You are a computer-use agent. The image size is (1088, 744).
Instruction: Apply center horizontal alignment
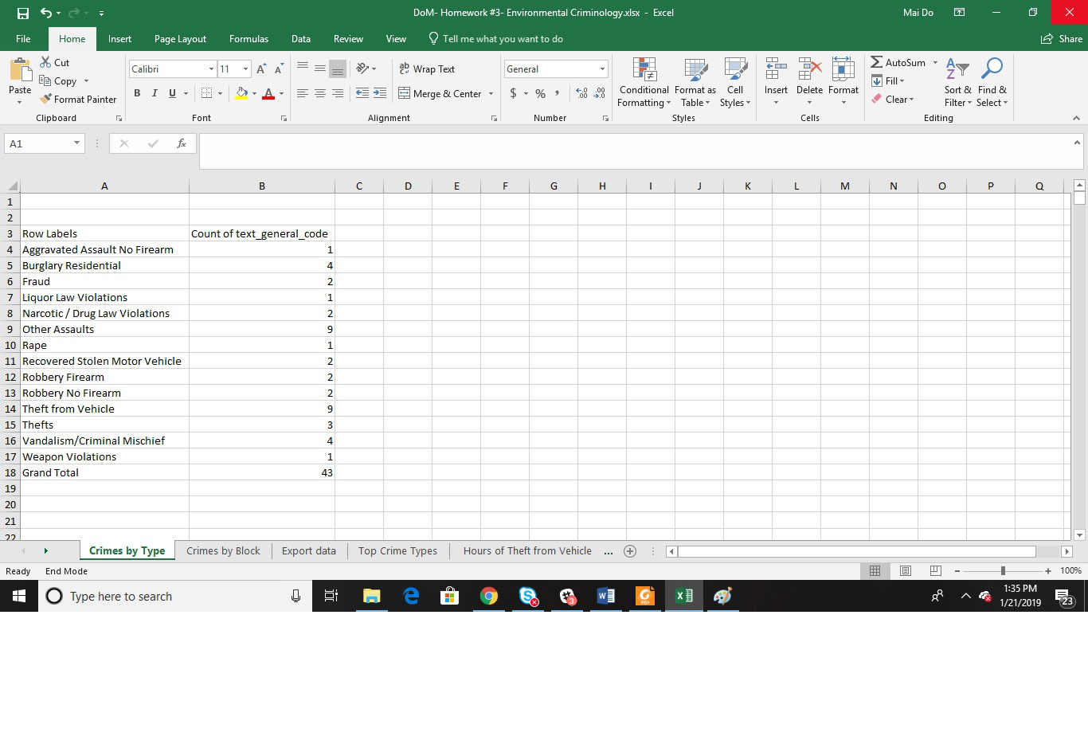pos(319,93)
